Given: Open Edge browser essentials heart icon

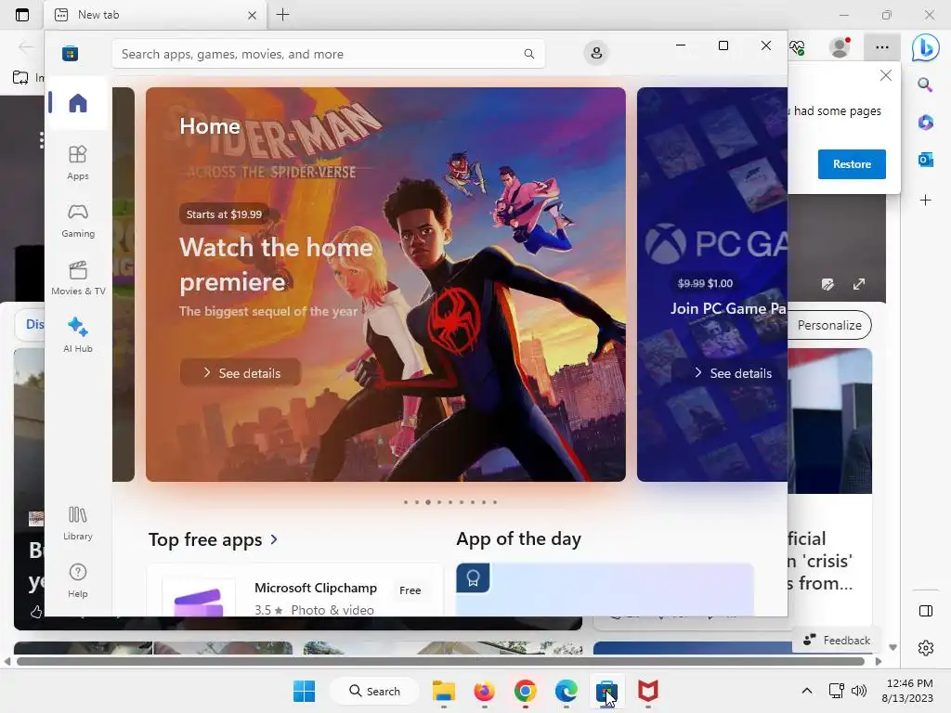Looking at the screenshot, I should [x=797, y=46].
